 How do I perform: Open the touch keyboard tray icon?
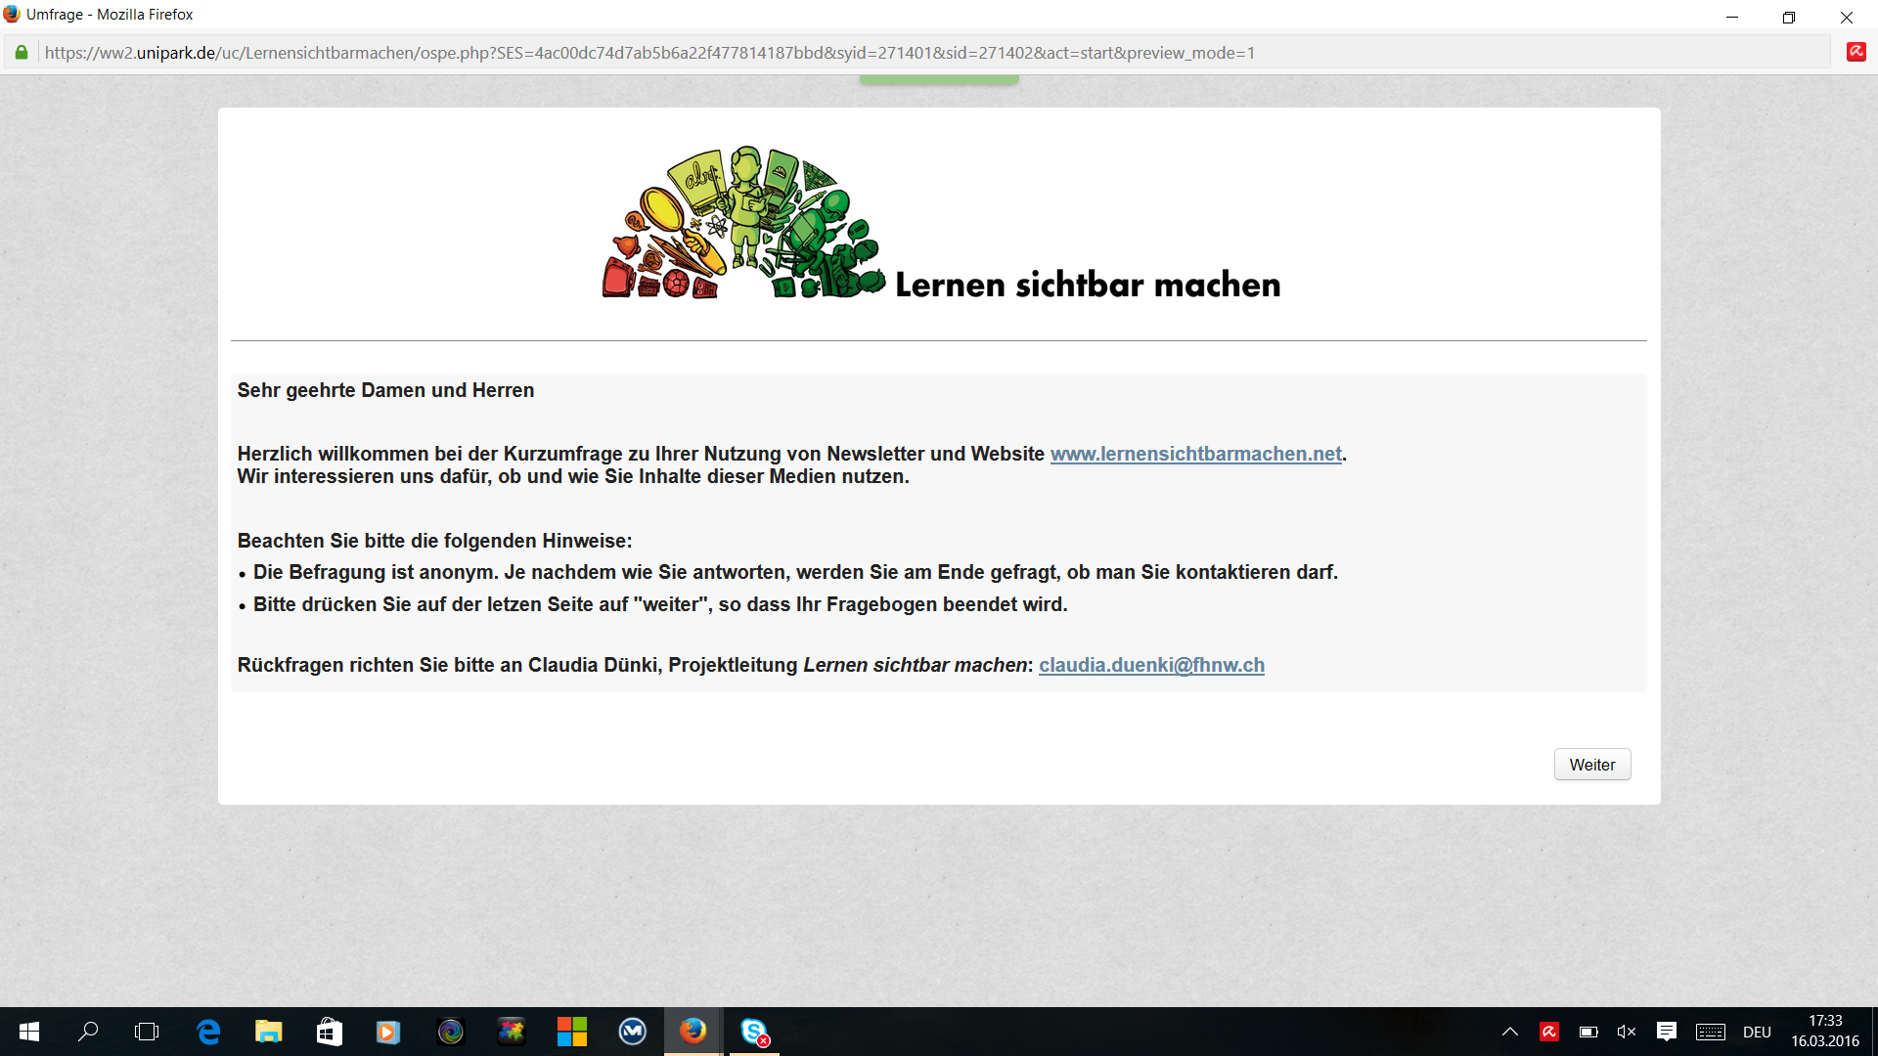click(x=1710, y=1032)
